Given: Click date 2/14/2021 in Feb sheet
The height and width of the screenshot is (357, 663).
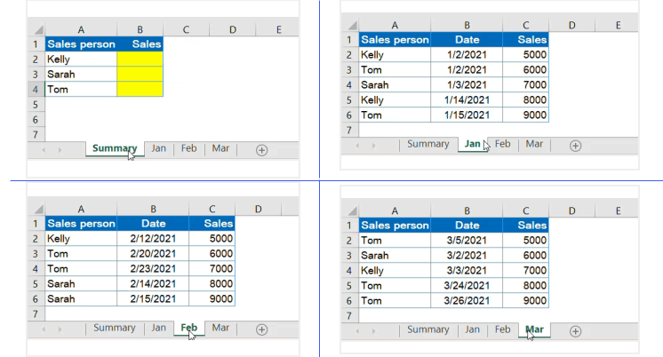Looking at the screenshot, I should click(x=153, y=284).
